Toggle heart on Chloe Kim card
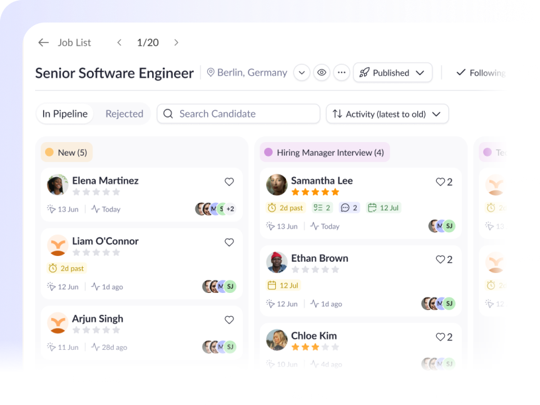 tap(441, 337)
